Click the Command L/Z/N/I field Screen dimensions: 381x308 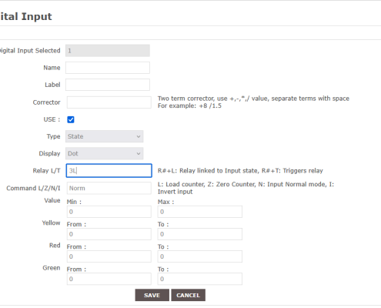[109, 188]
